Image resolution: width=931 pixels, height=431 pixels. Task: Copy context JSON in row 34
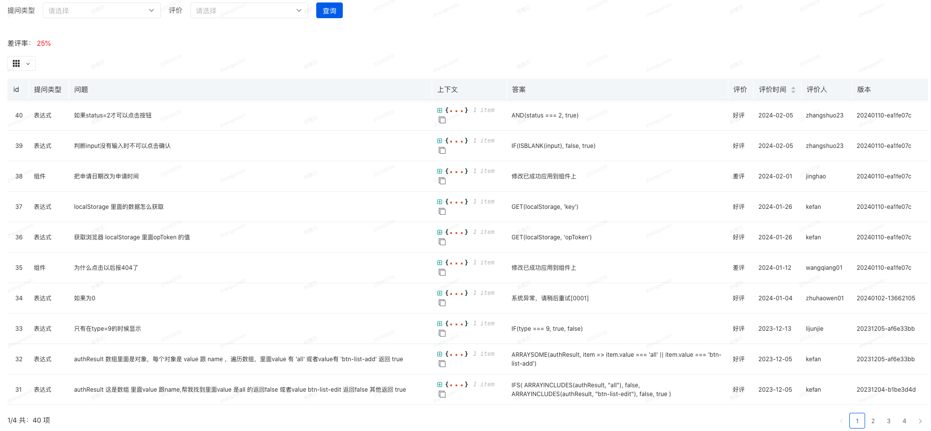442,303
